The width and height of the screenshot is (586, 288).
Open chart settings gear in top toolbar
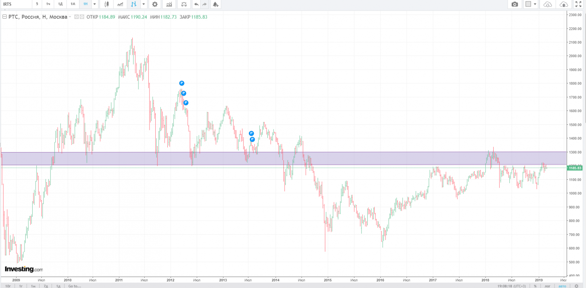click(x=155, y=4)
